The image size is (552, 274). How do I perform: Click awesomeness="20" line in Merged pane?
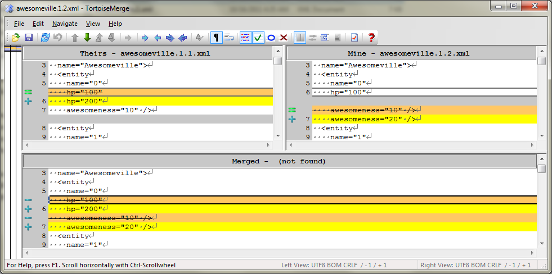pos(293,227)
